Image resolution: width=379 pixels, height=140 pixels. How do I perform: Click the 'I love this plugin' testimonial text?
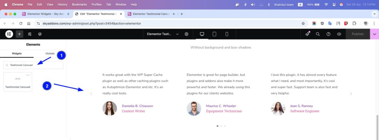pyautogui.click(x=304, y=84)
